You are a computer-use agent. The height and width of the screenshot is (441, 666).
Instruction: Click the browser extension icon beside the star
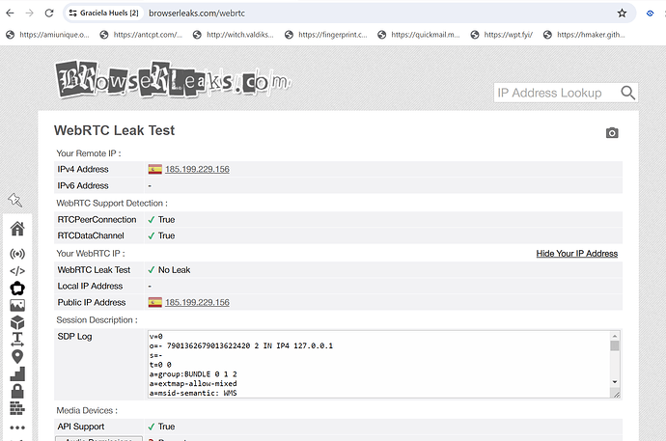point(650,14)
